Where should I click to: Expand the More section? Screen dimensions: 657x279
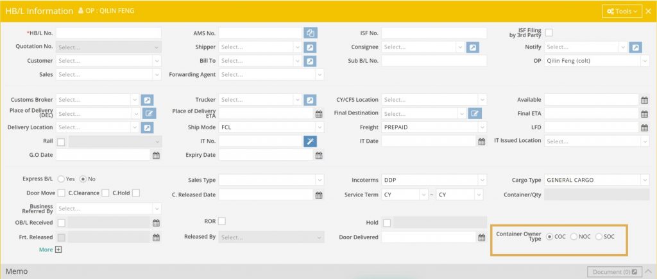click(x=58, y=250)
